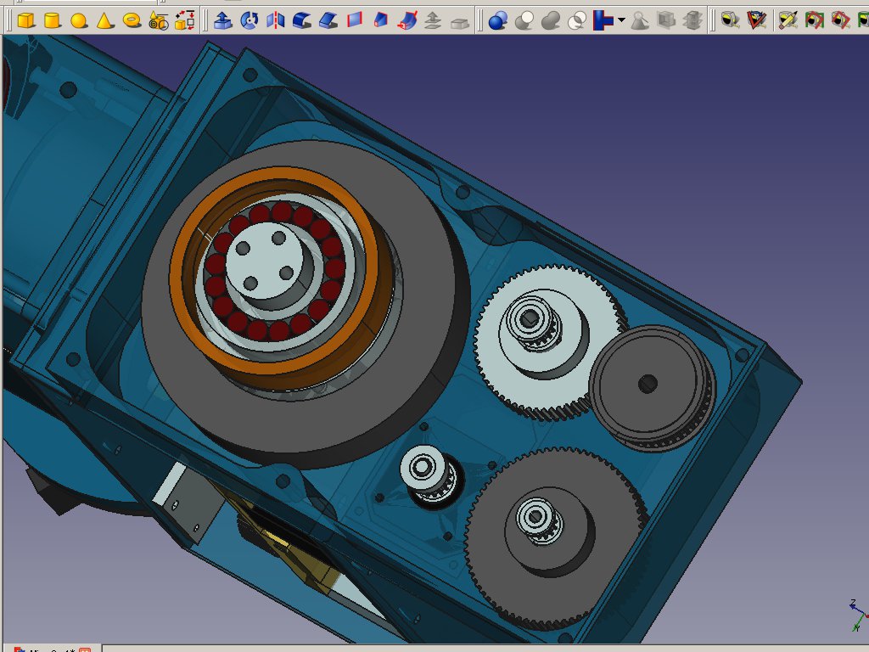Extrude the selected sketch
The width and height of the screenshot is (869, 652).
223,20
